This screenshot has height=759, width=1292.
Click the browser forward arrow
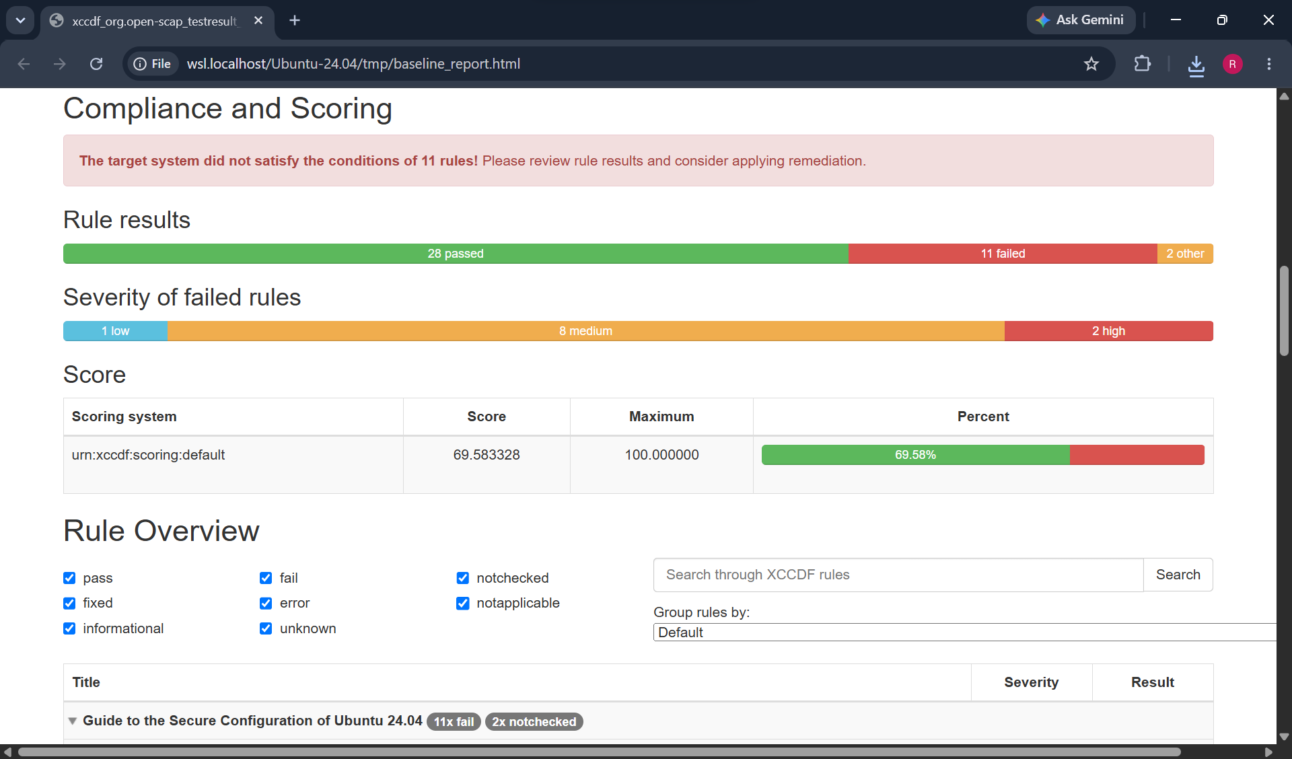pyautogui.click(x=60, y=64)
